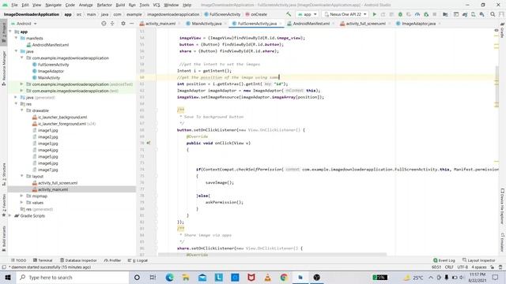Viewport: 506px width, 284px height.
Task: Click the gutter override marker beside onClick
Action: [149, 143]
